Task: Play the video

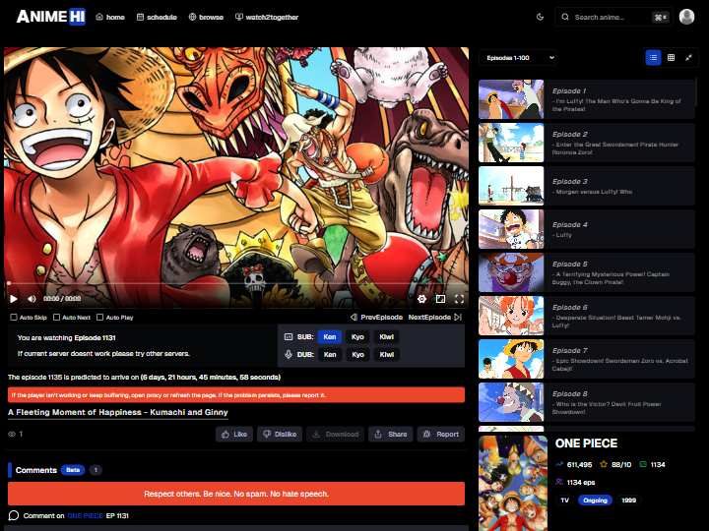Action: (14, 298)
